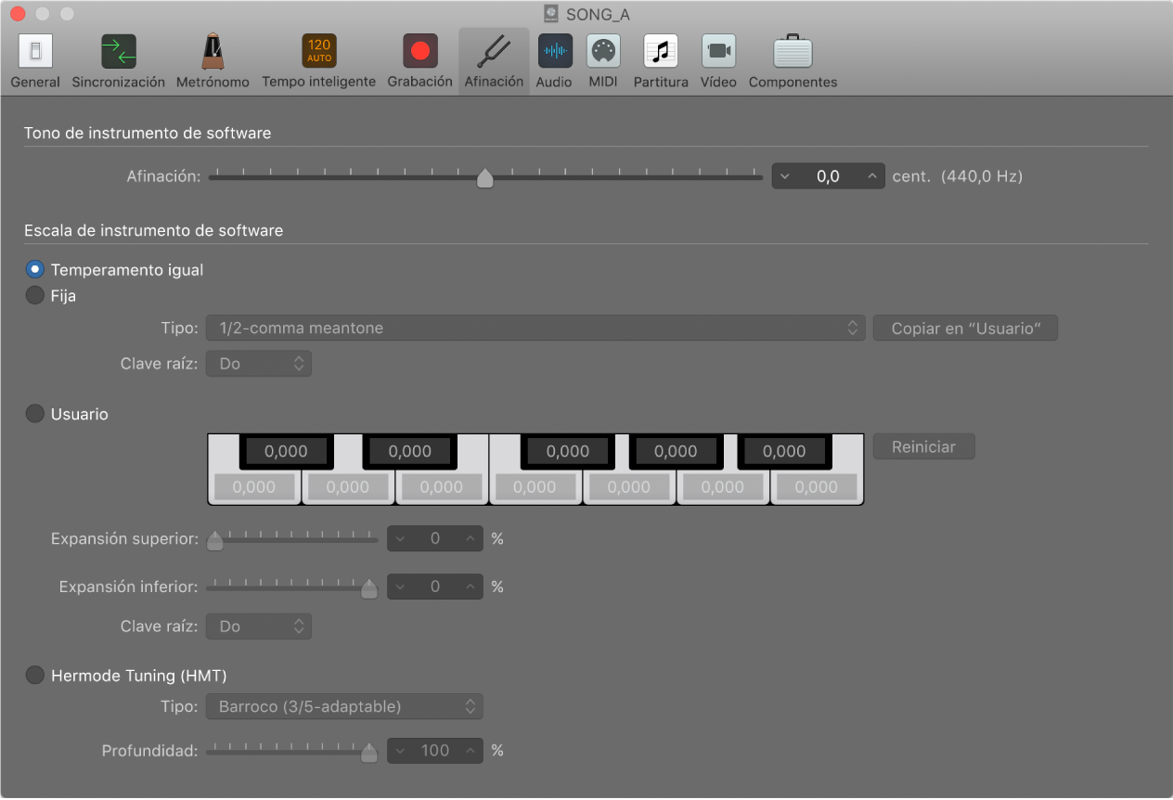Expand the Barroco (3/5-adaptable) dropdown
Viewport: 1173px width, 800px height.
(343, 707)
